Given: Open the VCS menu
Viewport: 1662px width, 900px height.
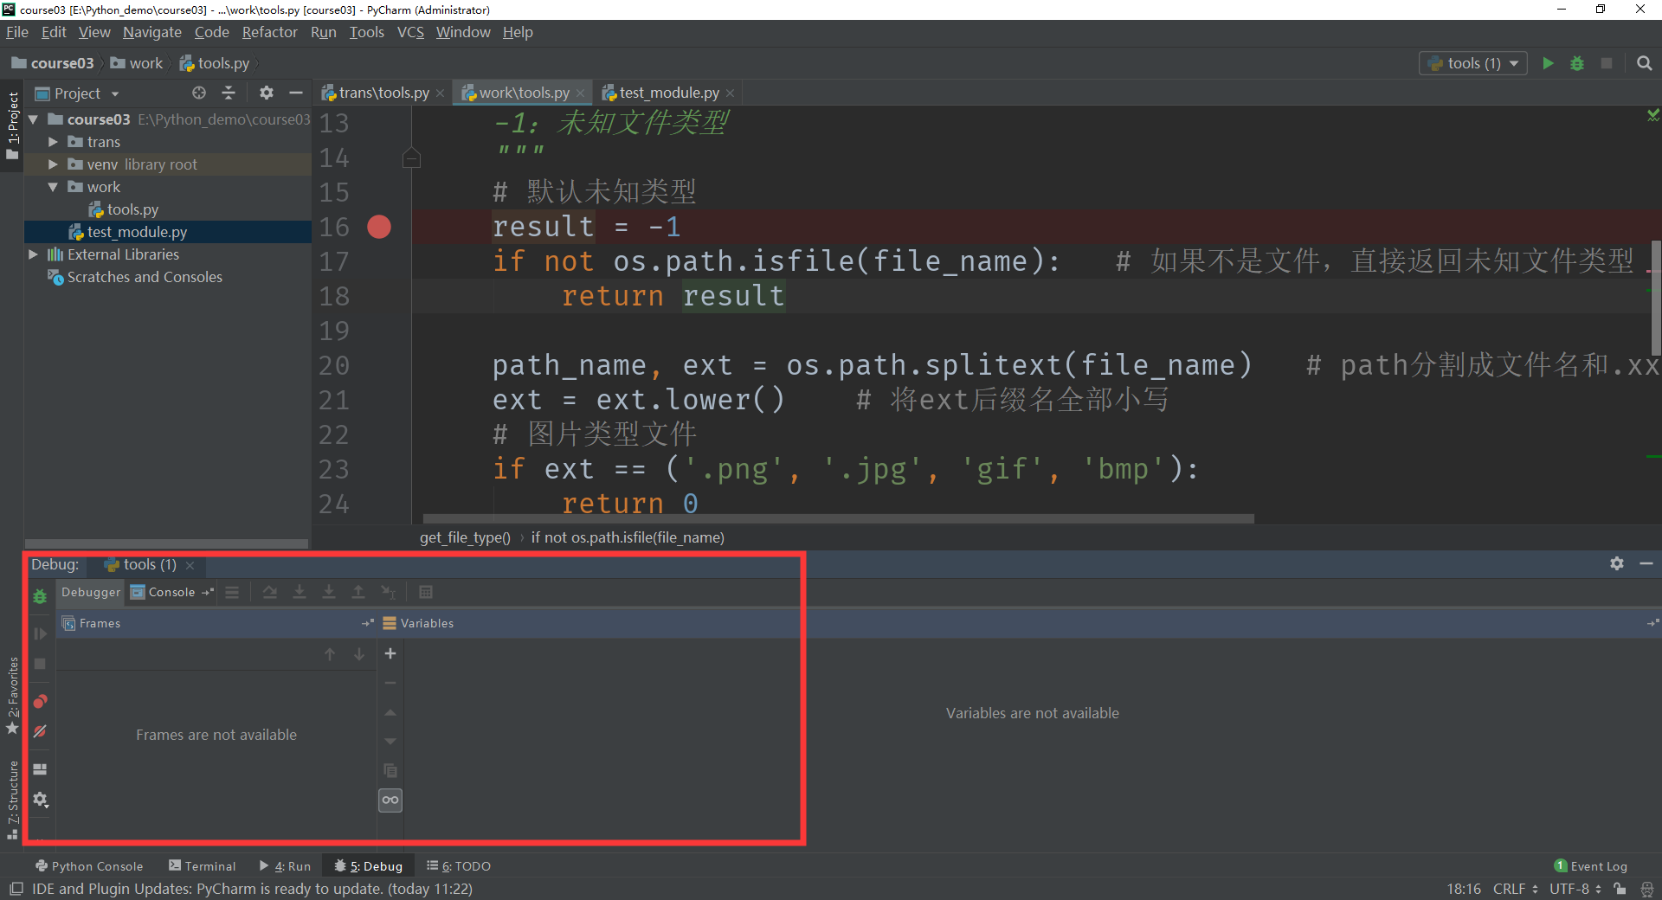Looking at the screenshot, I should click(x=410, y=32).
